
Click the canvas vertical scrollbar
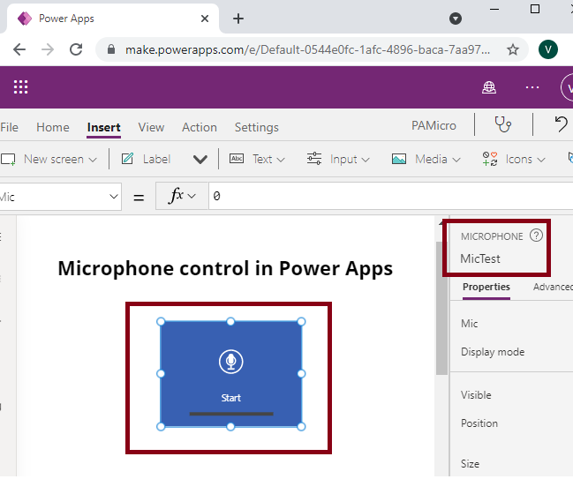pyautogui.click(x=441, y=308)
